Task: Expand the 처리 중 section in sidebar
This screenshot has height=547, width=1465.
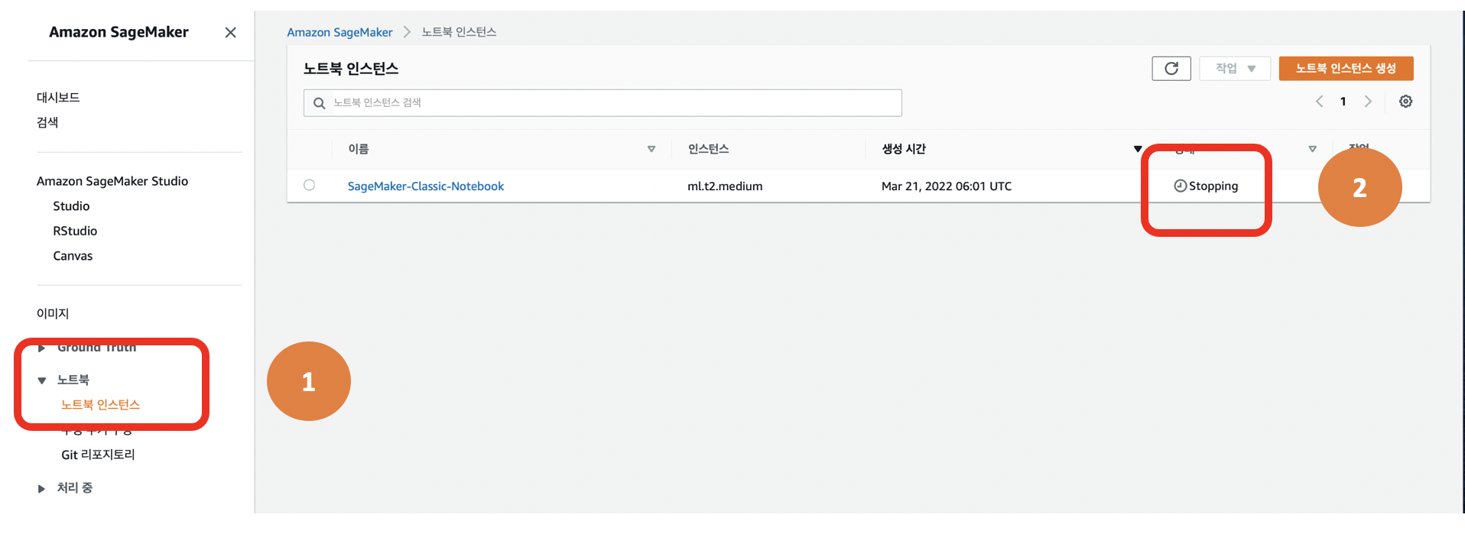Action: point(42,489)
